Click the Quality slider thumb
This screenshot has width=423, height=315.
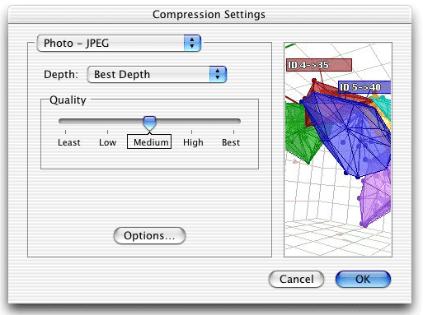click(x=150, y=123)
